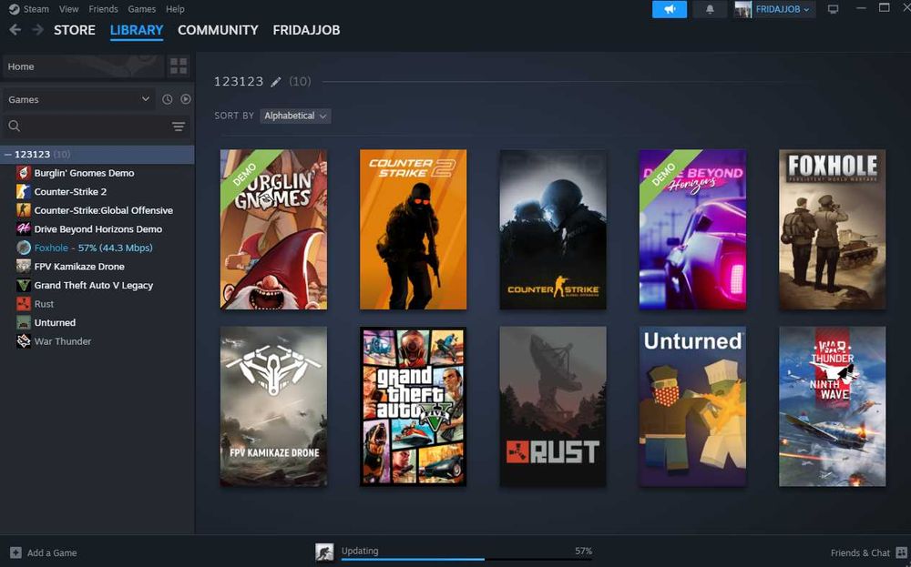The image size is (911, 567).
Task: Click FPV Kamikaze Drone sidebar icon
Action: (x=24, y=266)
